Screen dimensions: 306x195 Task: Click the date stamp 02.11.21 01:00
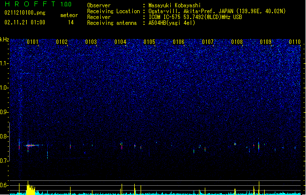click(25, 22)
